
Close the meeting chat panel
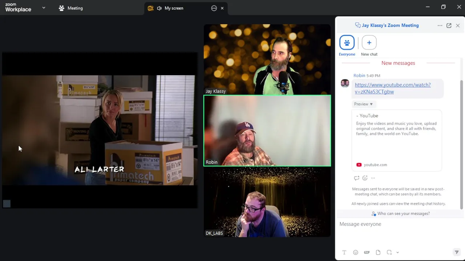458,25
